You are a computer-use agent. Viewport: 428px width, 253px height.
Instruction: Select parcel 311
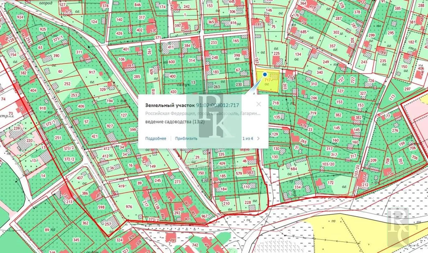pyautogui.click(x=79, y=52)
